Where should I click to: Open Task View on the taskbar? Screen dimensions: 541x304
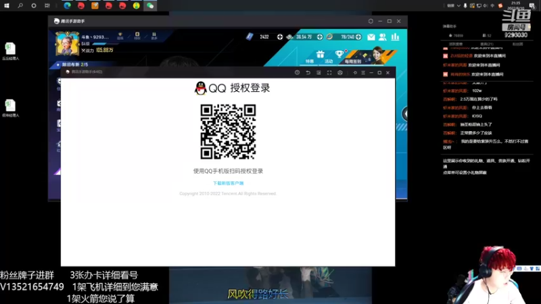[47, 5]
